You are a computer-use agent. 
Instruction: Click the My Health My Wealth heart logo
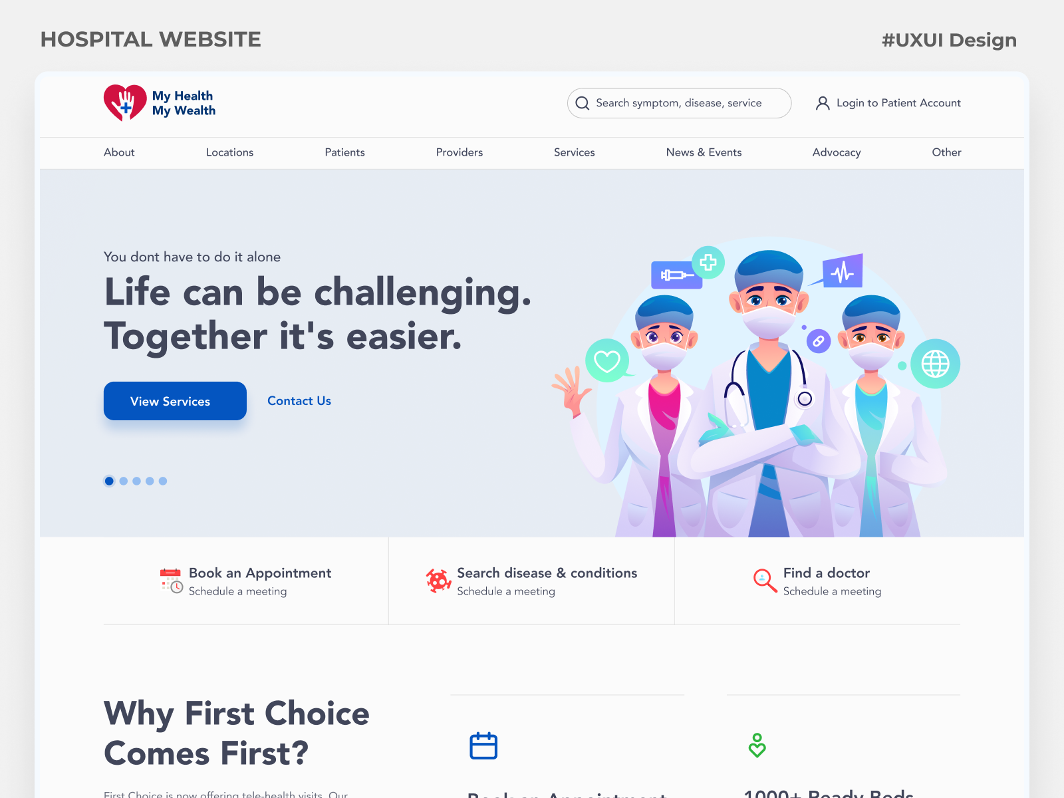click(125, 103)
